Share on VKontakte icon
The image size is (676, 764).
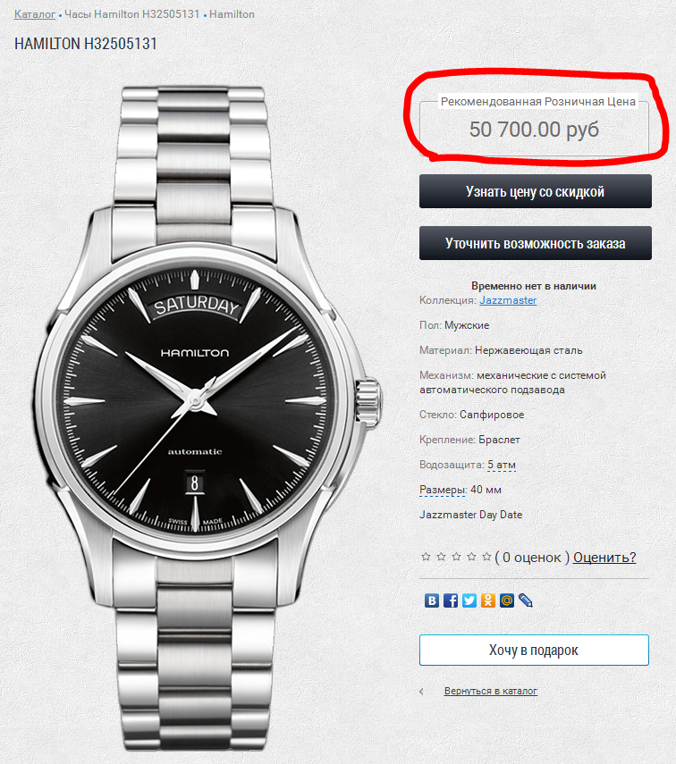432,600
